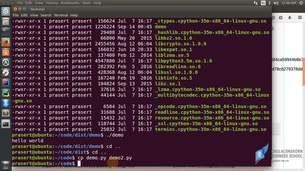Open Terminal's Search menu
This screenshot has width=305, height=171.
(46, 15)
